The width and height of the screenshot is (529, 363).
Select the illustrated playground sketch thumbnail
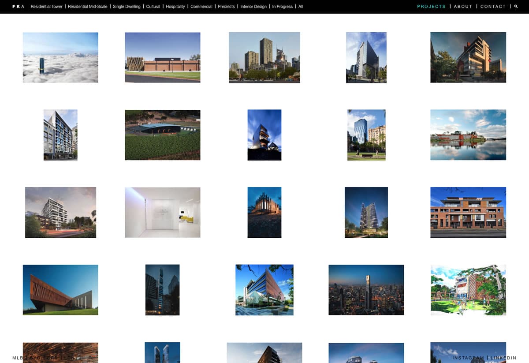pyautogui.click(x=468, y=290)
